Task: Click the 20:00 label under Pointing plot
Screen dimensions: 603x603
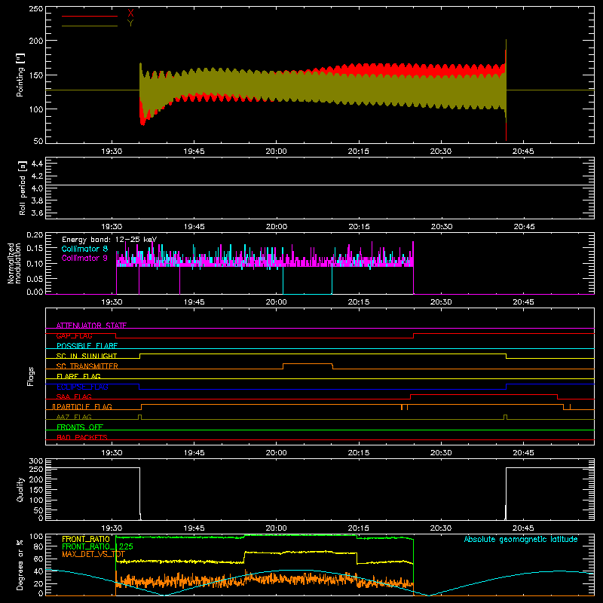Action: point(276,152)
